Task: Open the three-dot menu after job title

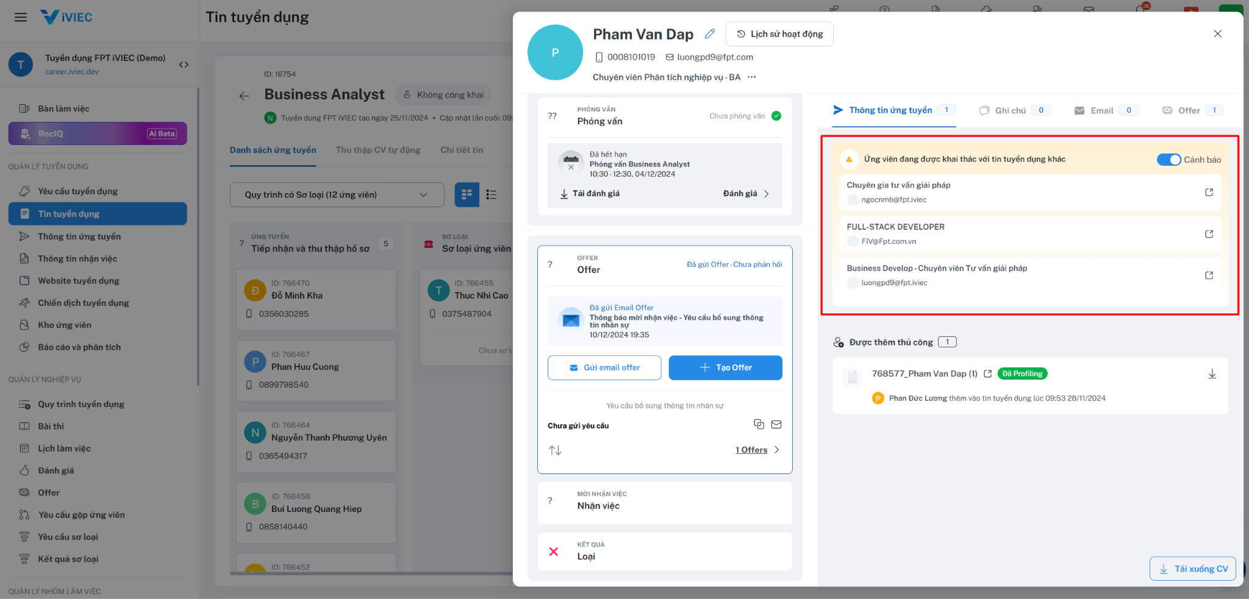Action: (752, 77)
